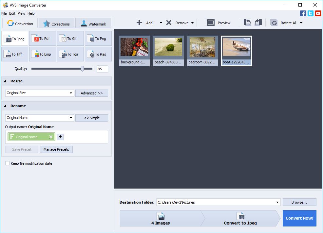
Task: Click the Remove X icon
Action: (x=169, y=23)
